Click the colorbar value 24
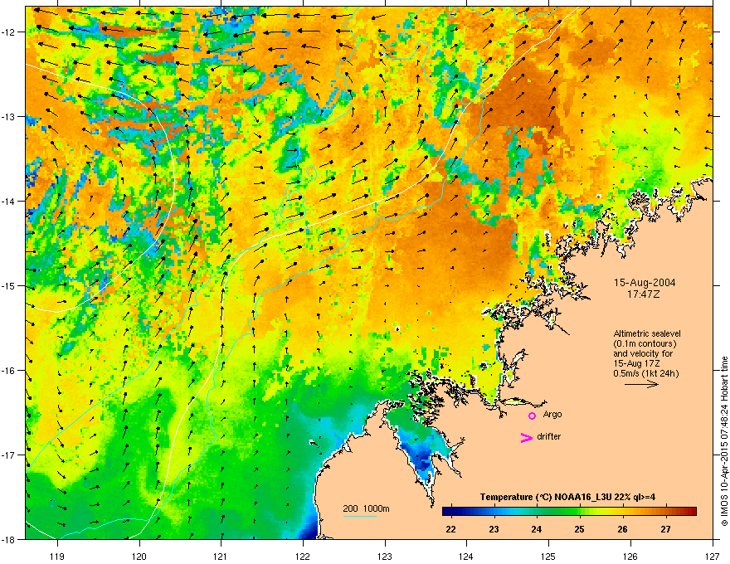The height and width of the screenshot is (564, 730). tap(537, 529)
